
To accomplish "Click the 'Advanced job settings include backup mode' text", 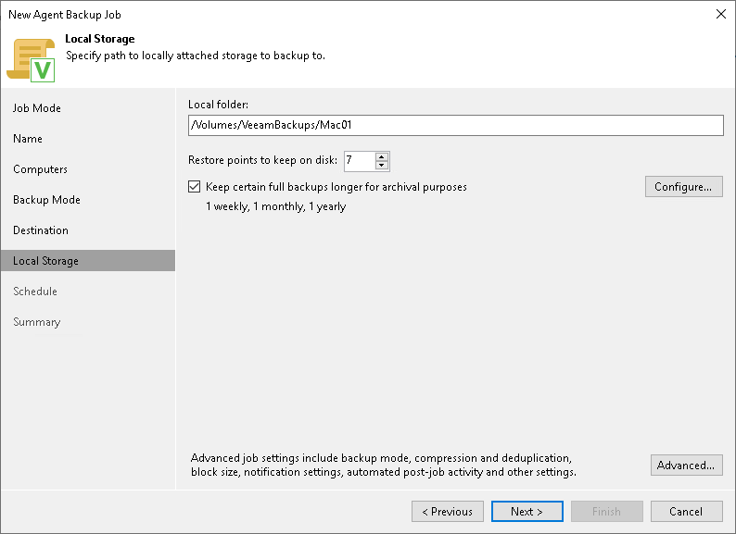I will 384,466.
